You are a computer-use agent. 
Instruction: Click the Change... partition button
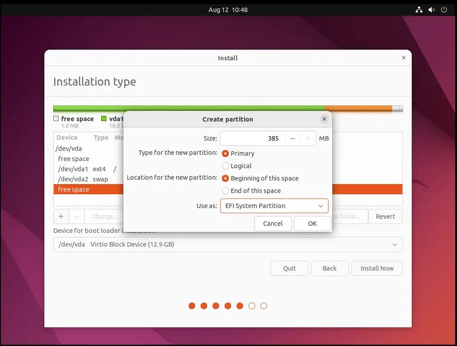[x=105, y=216]
